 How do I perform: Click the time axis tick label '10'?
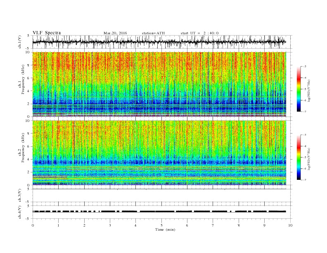coord(290,225)
